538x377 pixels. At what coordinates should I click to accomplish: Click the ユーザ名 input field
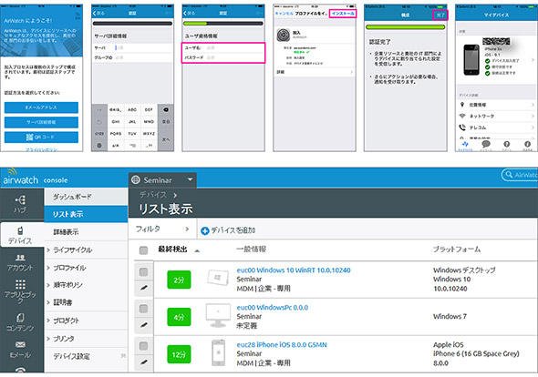click(x=223, y=47)
